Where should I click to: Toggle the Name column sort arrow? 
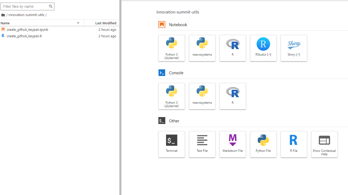(78, 23)
